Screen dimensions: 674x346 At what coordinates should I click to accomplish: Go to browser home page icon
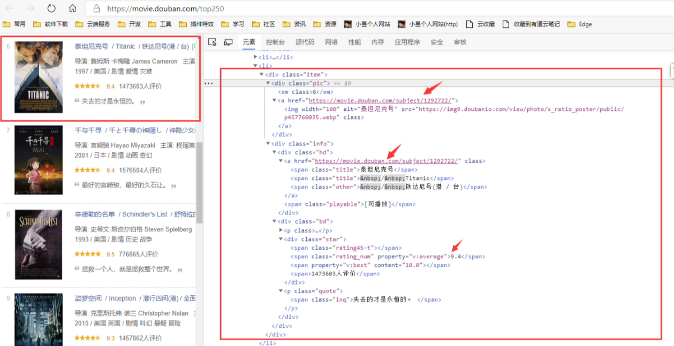coord(73,9)
